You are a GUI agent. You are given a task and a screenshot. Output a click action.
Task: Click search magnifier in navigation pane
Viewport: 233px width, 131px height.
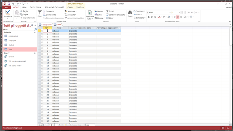pos(36,29)
